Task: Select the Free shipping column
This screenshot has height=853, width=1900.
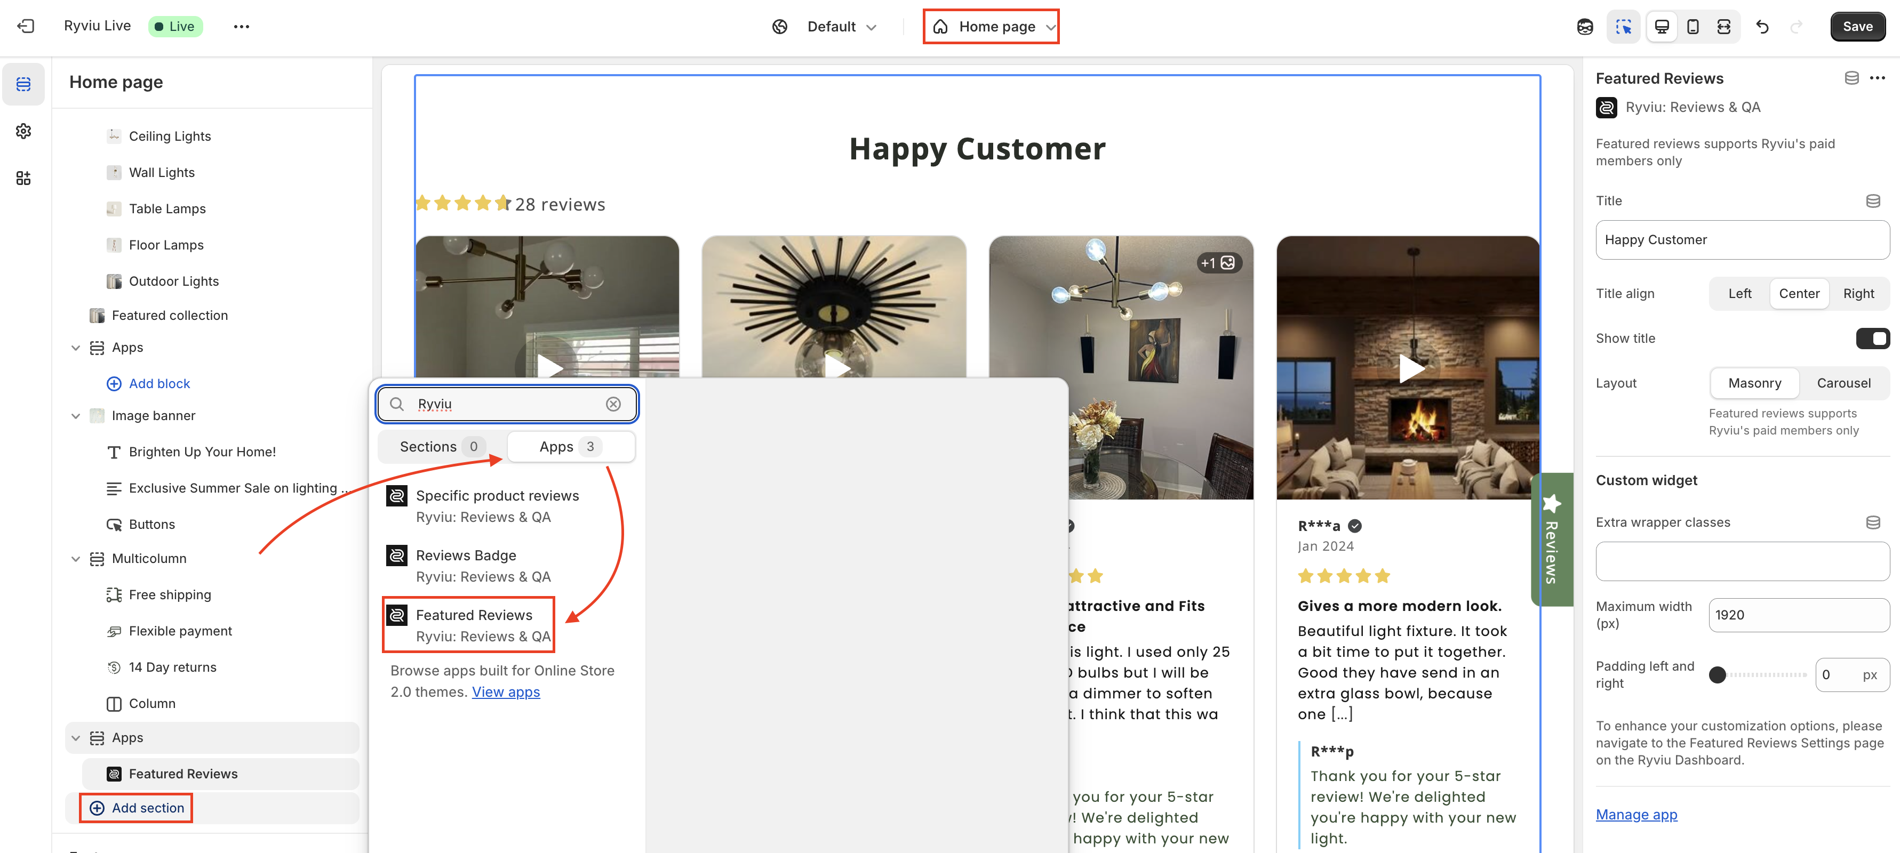Action: pyautogui.click(x=170, y=595)
